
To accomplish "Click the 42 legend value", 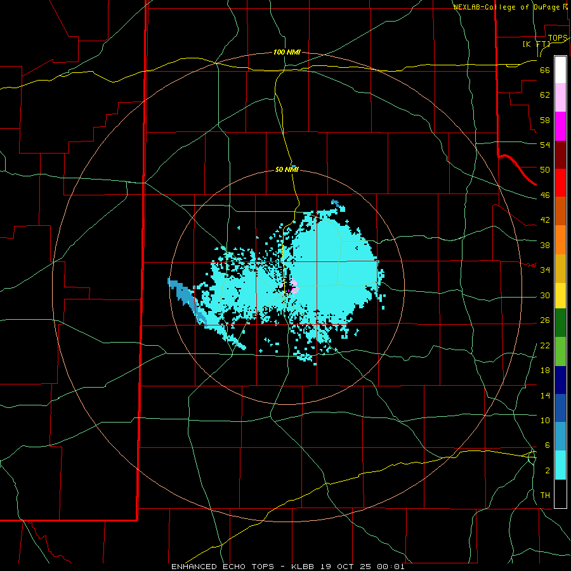I will point(545,220).
